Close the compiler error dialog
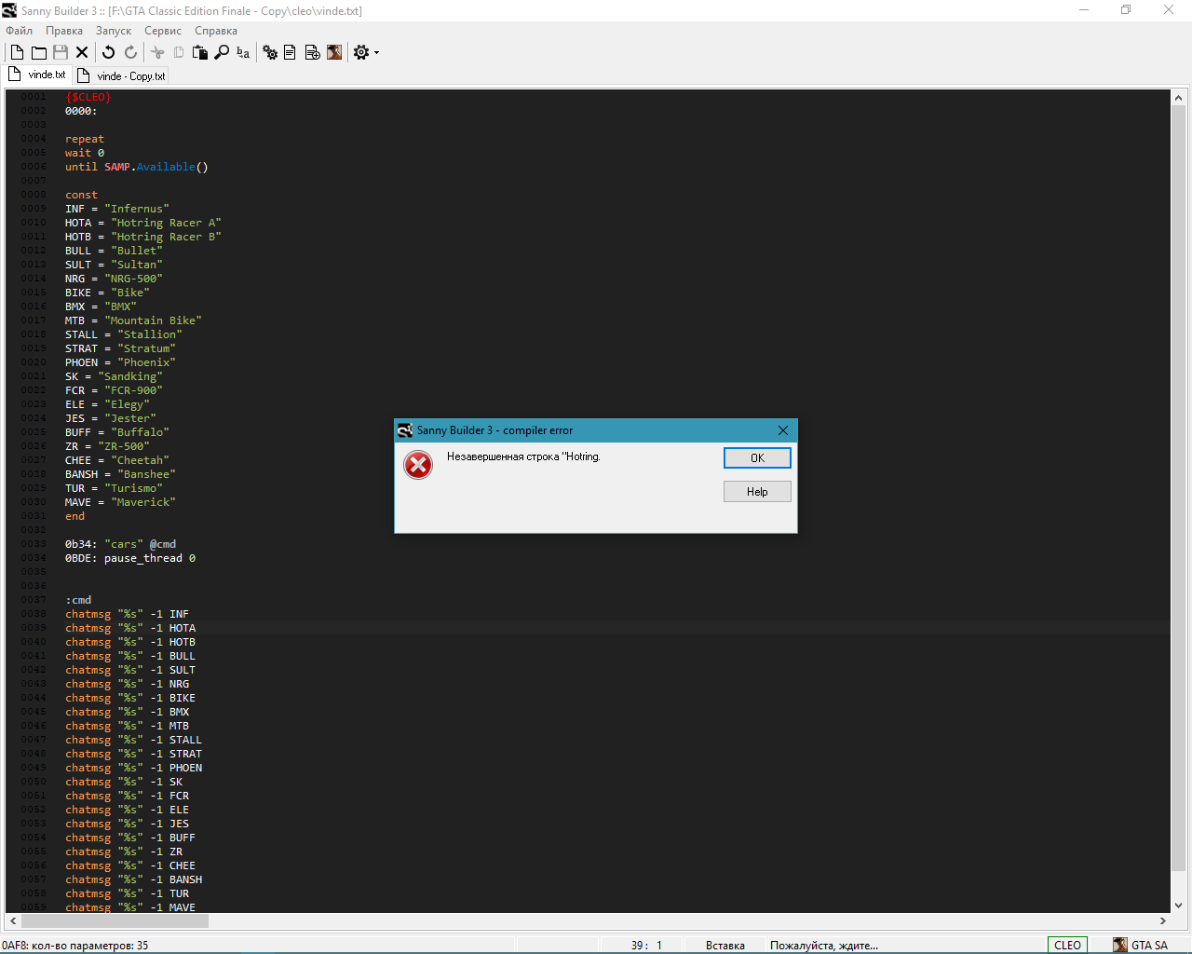This screenshot has width=1192, height=954. click(x=783, y=430)
